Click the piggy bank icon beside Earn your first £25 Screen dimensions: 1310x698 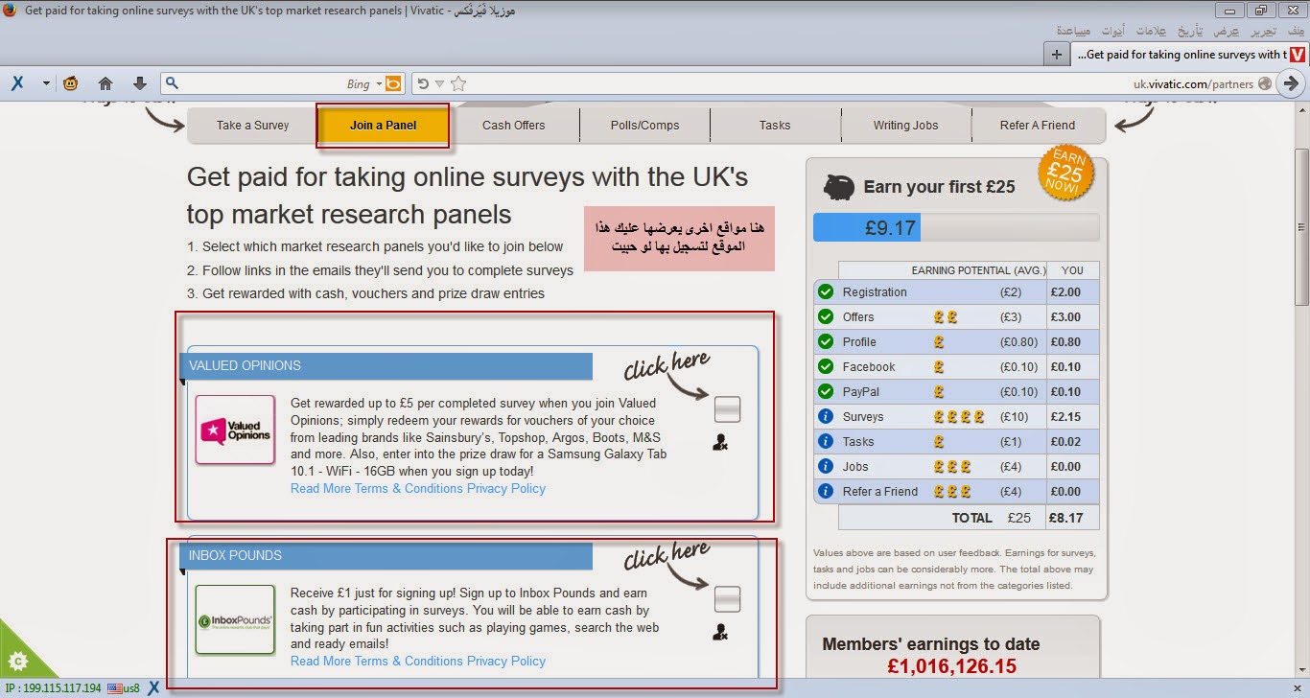pyautogui.click(x=839, y=187)
